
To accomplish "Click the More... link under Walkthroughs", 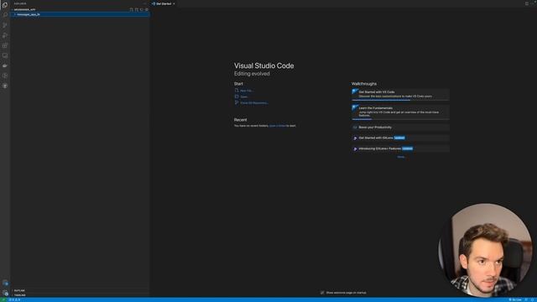I will pyautogui.click(x=401, y=157).
